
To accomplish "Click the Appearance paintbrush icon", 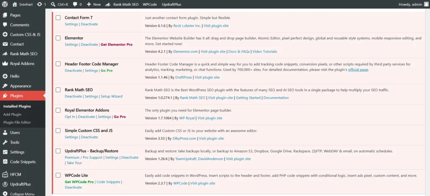I will (5, 86).
